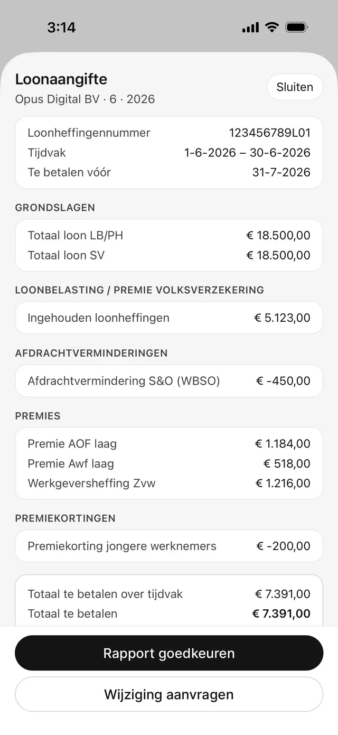Select the Totaal loon LB/PH row
The width and height of the screenshot is (338, 735).
coord(169,235)
